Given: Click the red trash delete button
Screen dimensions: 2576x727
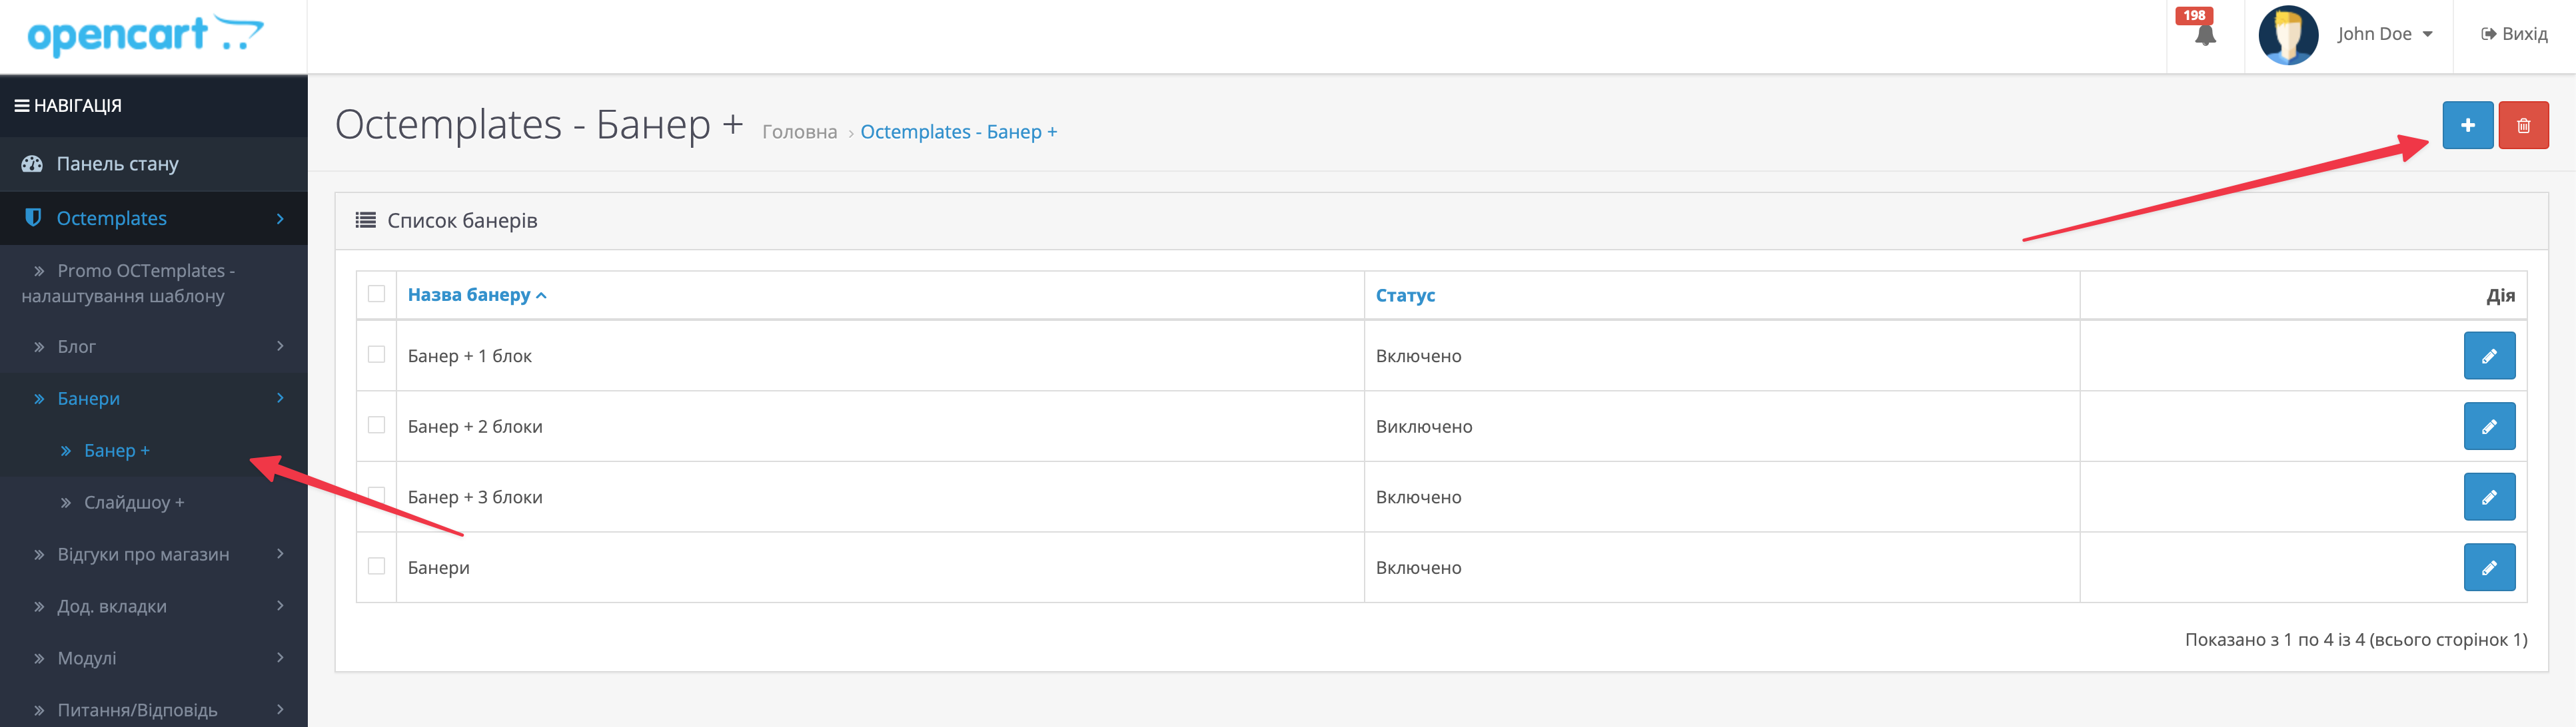Looking at the screenshot, I should pos(2523,125).
